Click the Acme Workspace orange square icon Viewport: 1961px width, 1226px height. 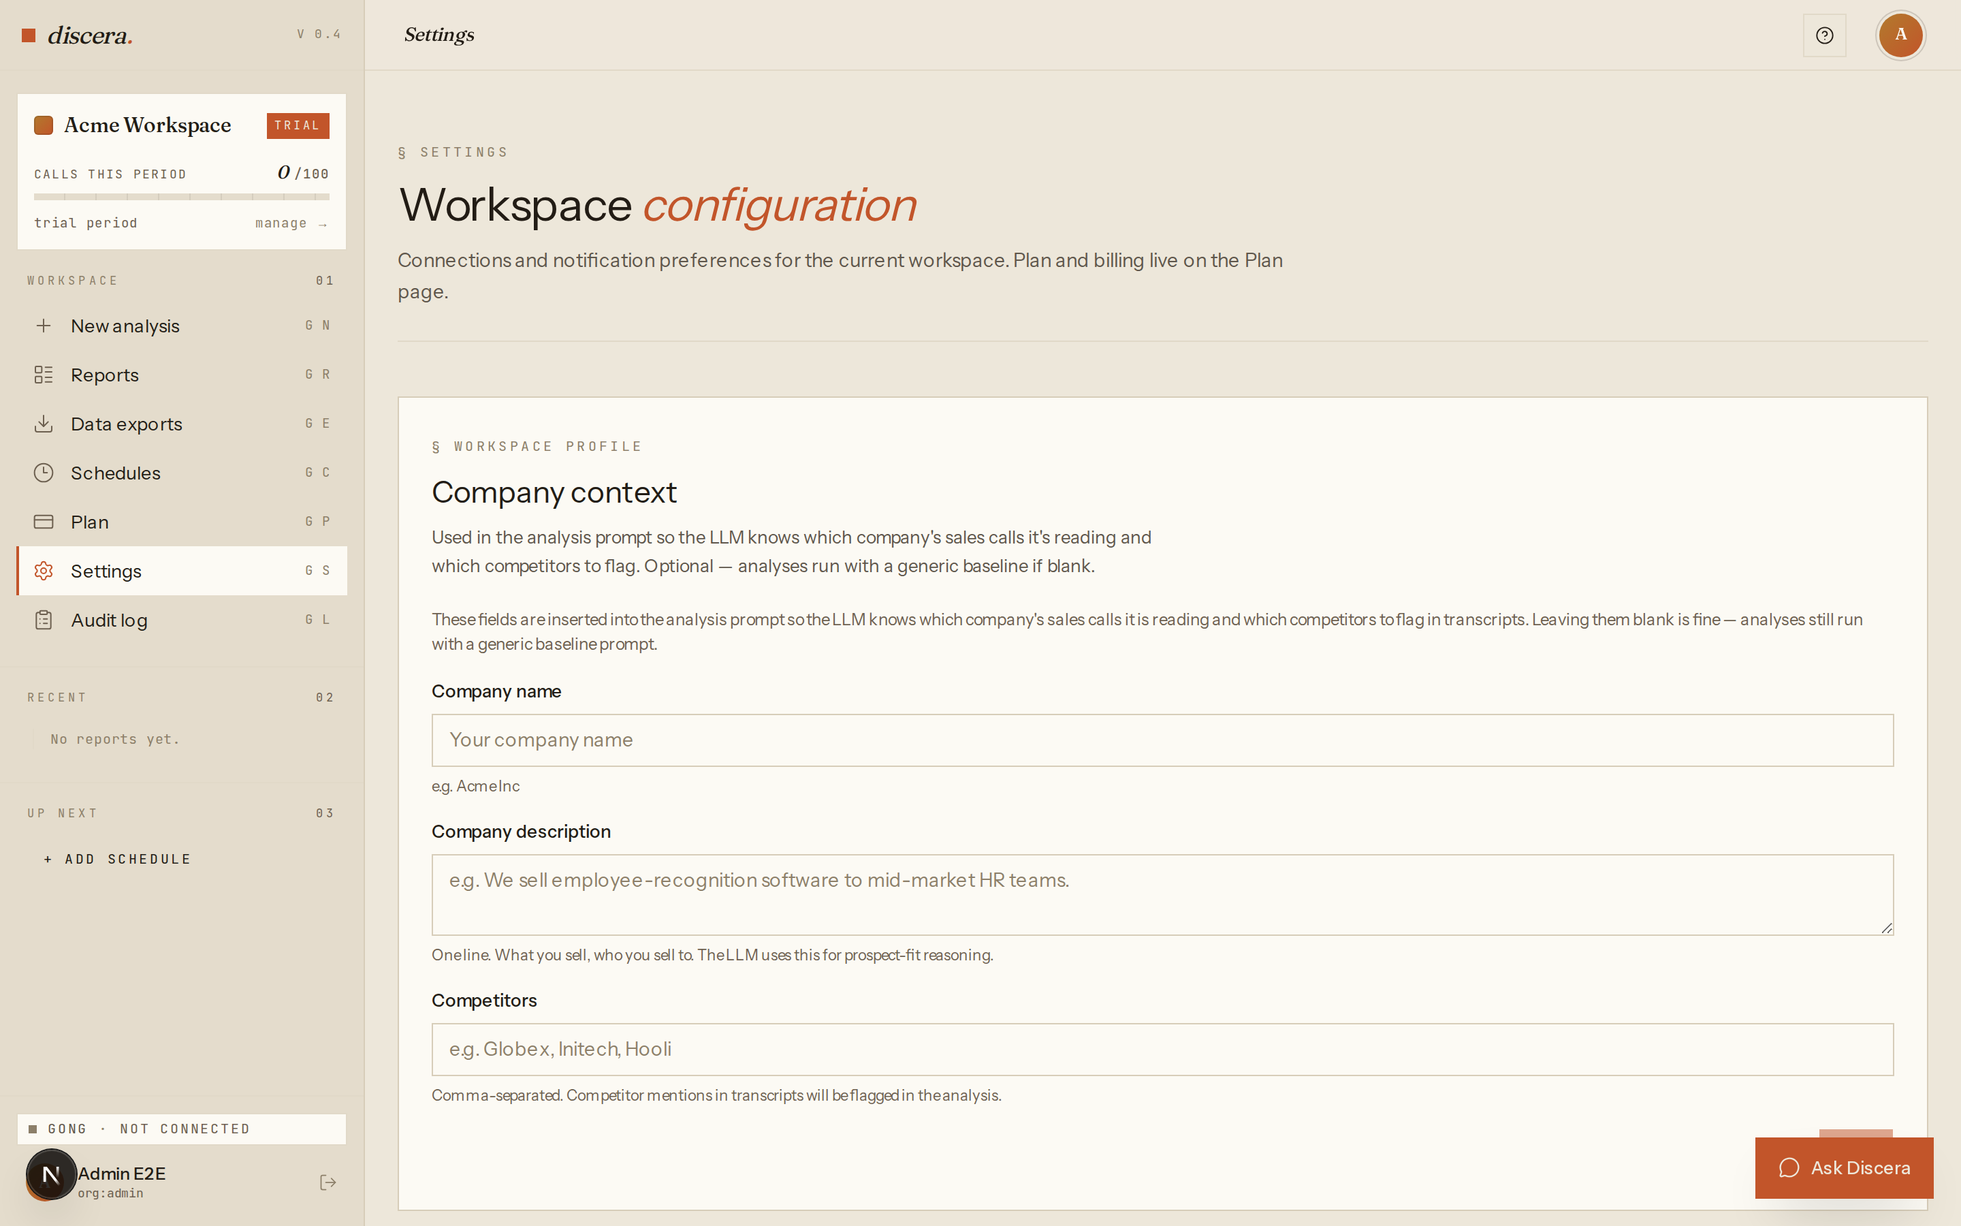43,125
